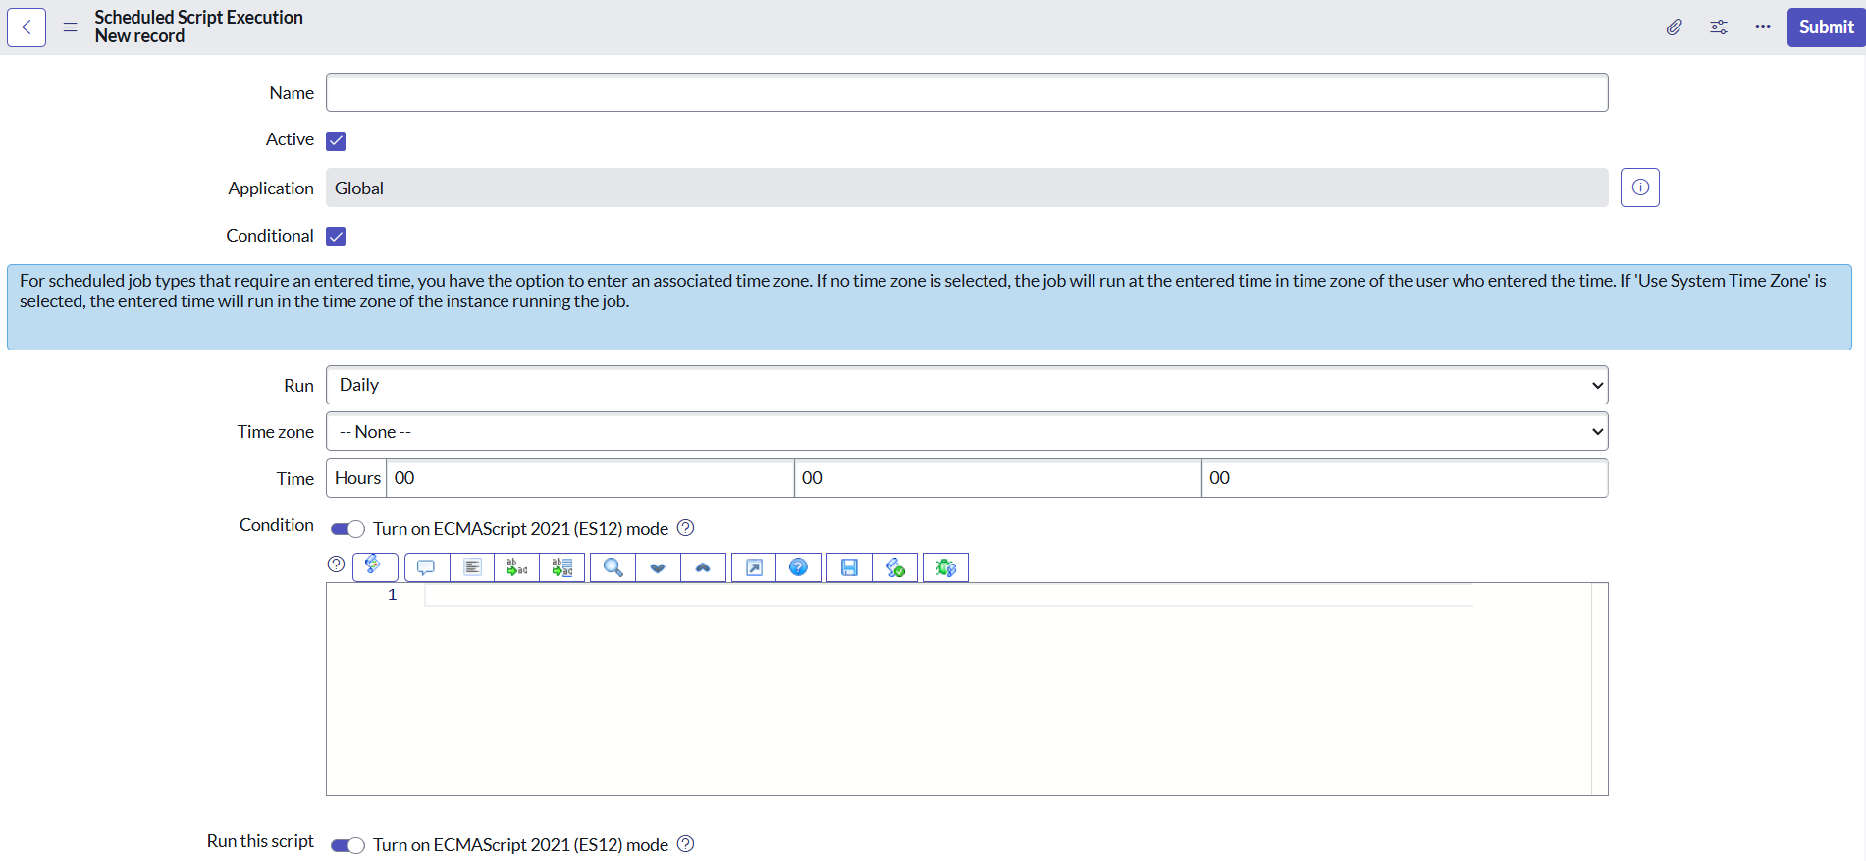Find next match with down chevron

click(x=658, y=567)
